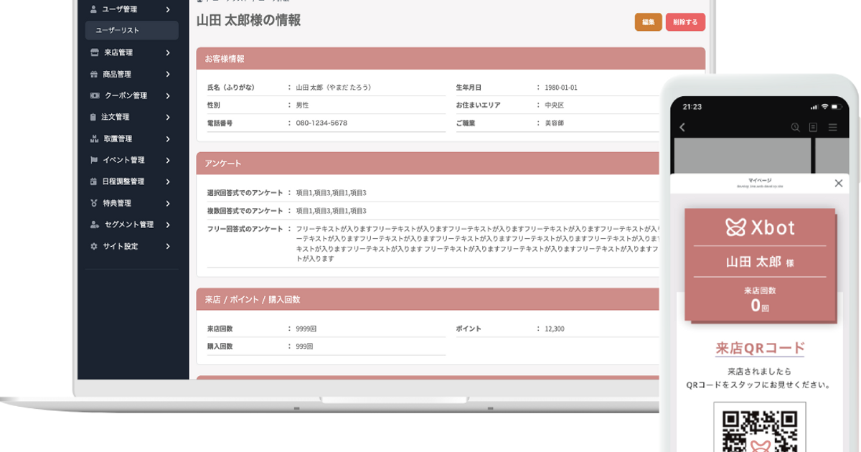Tap the 来店QRコード heading link
The image size is (861, 452).
pyautogui.click(x=760, y=349)
